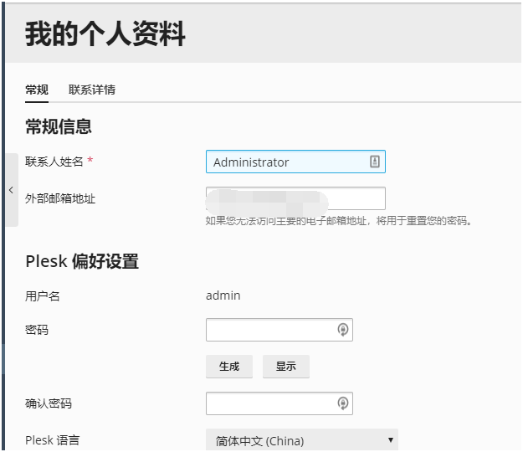Generate a password with 生成 button
The image size is (523, 452).
[229, 367]
